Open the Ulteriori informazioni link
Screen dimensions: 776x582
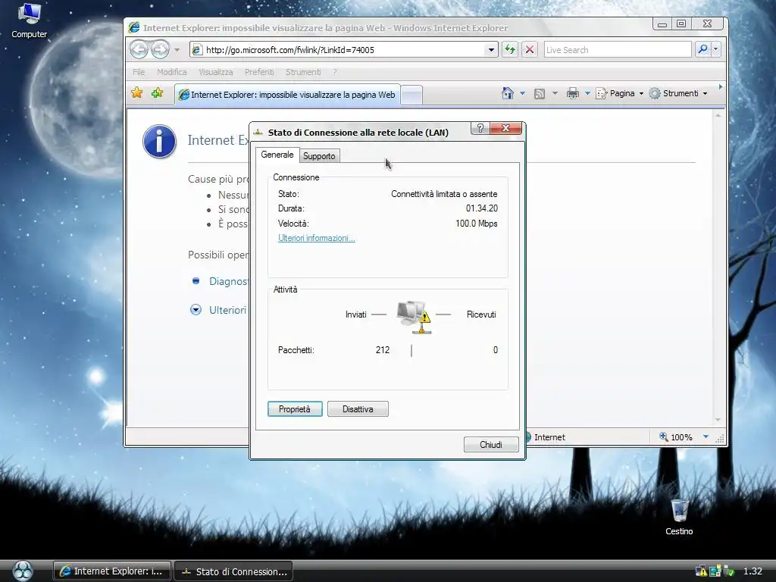pos(317,238)
